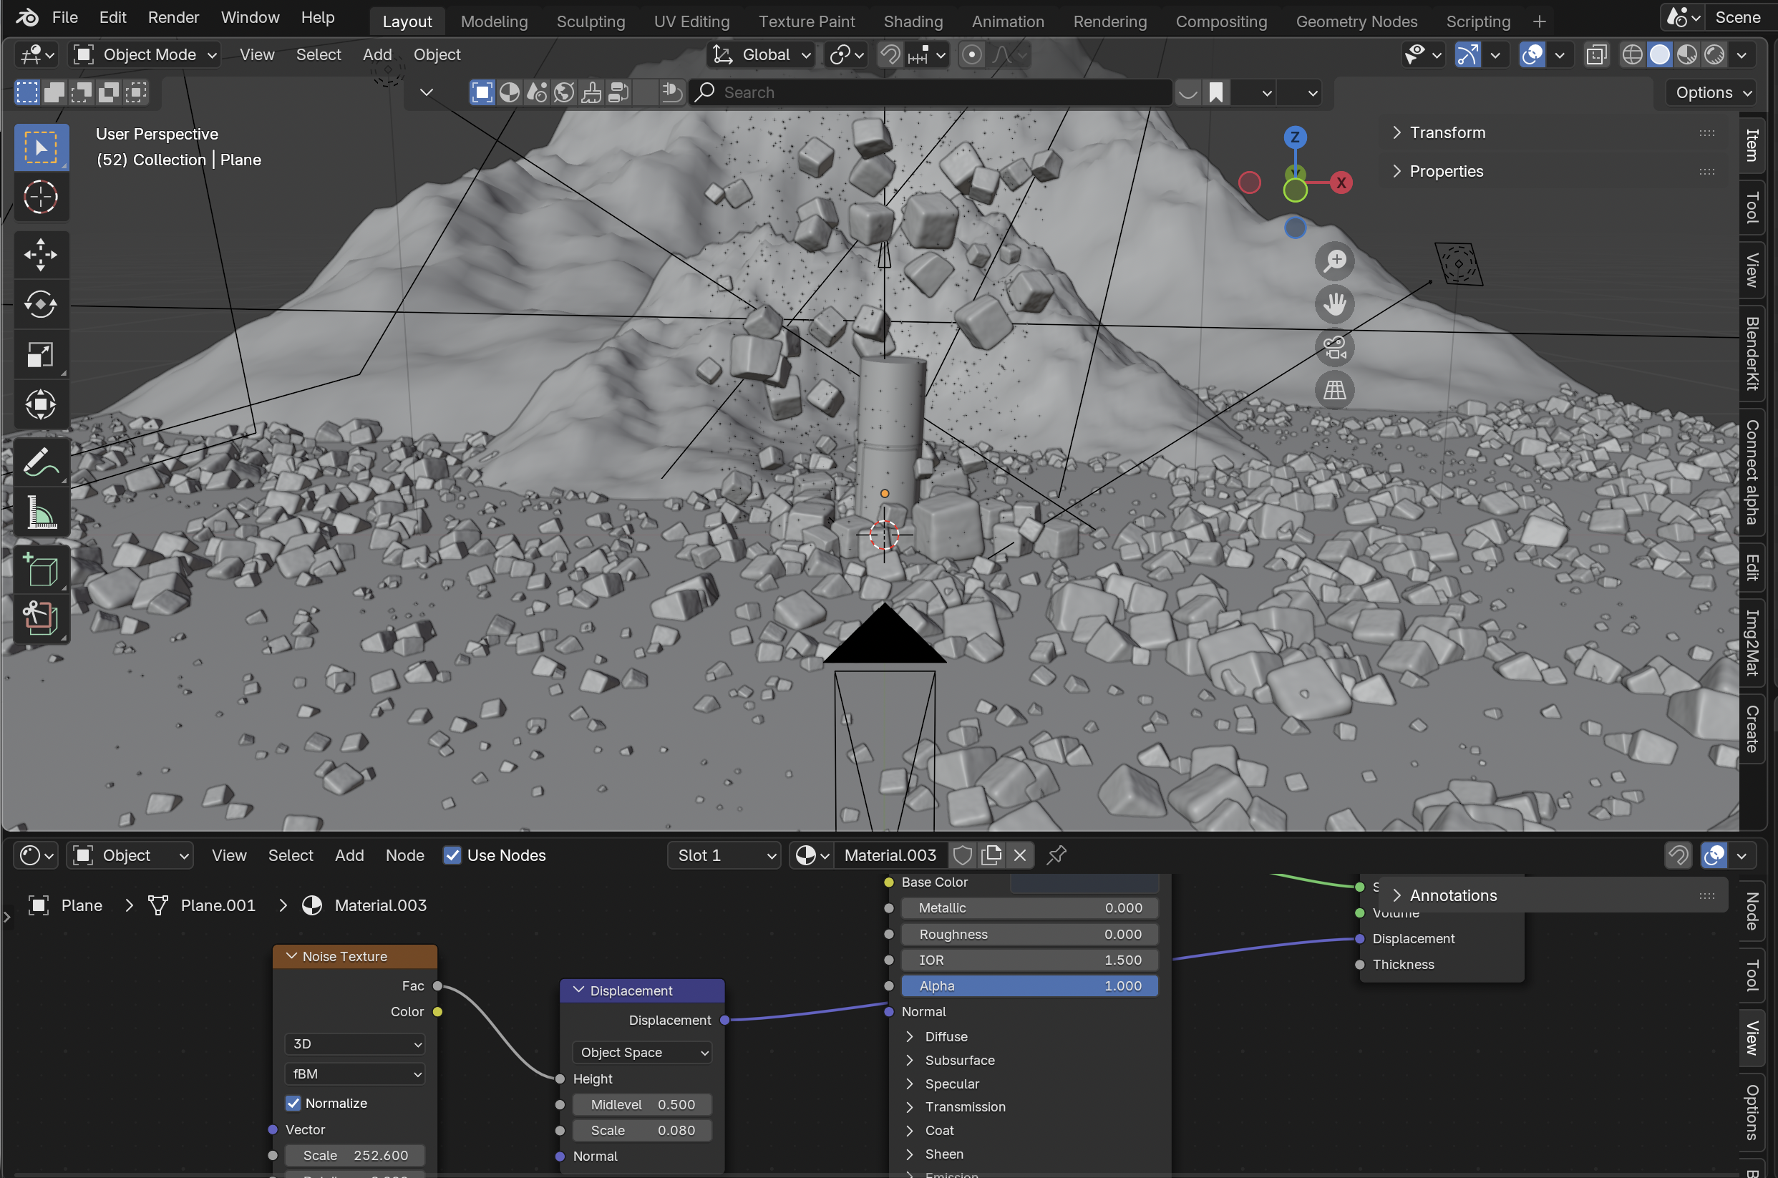Open the Global orientation dropdown

761,55
